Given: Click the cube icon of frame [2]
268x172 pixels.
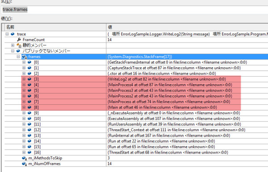Looking at the screenshot, I should tap(29, 73).
